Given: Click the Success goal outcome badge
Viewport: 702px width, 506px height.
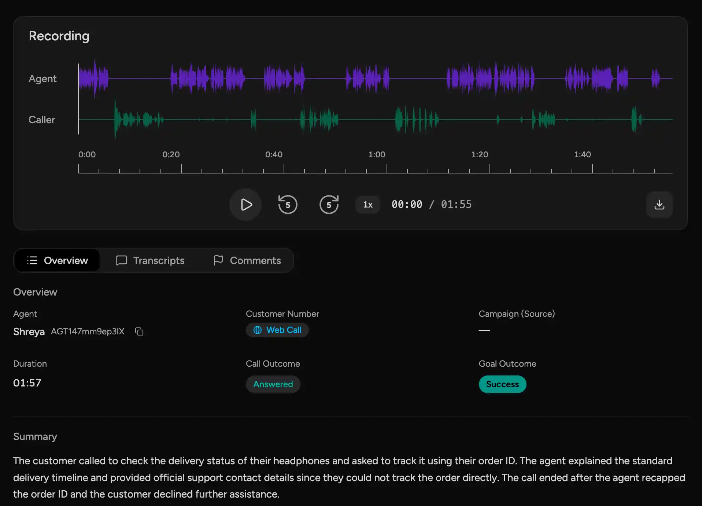Looking at the screenshot, I should pyautogui.click(x=502, y=384).
